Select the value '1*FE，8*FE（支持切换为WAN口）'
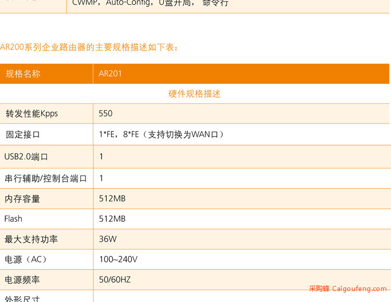Screen dimensions: 391x302 [162, 134]
